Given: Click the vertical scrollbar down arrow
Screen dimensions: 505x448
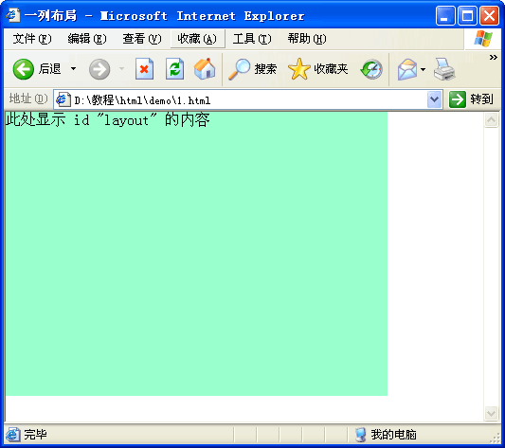Looking at the screenshot, I should (492, 413).
